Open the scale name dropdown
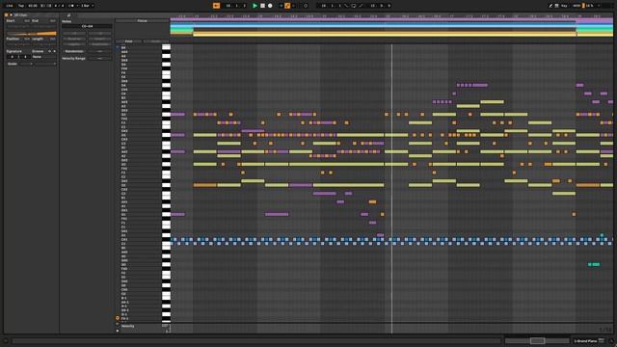This screenshot has height=347, width=617. [45, 64]
